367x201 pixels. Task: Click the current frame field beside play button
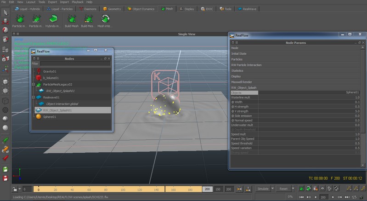[x=323, y=197]
